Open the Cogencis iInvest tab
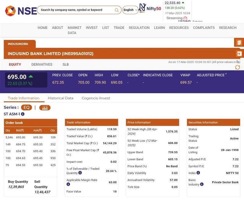 96,98
